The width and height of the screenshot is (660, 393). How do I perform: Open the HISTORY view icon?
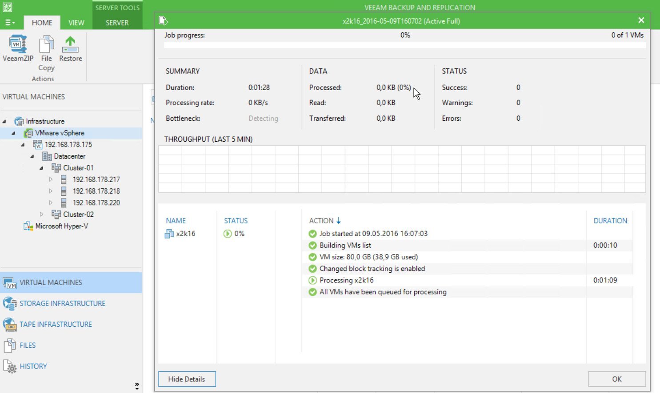point(9,366)
